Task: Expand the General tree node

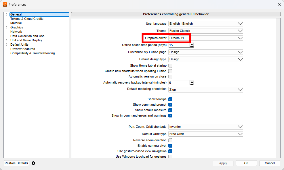Action: click(x=7, y=14)
